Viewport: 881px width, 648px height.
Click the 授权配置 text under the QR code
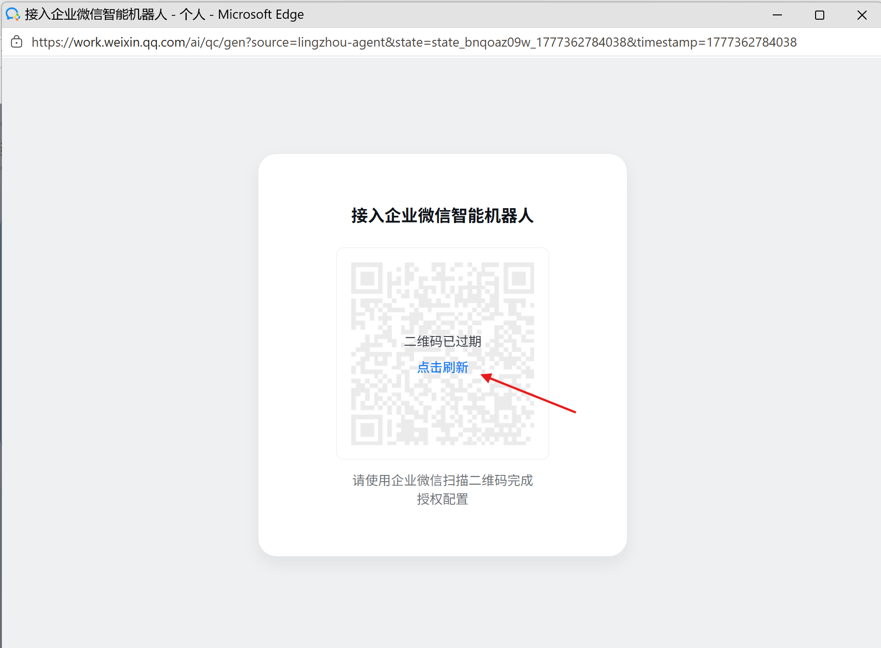click(x=442, y=499)
